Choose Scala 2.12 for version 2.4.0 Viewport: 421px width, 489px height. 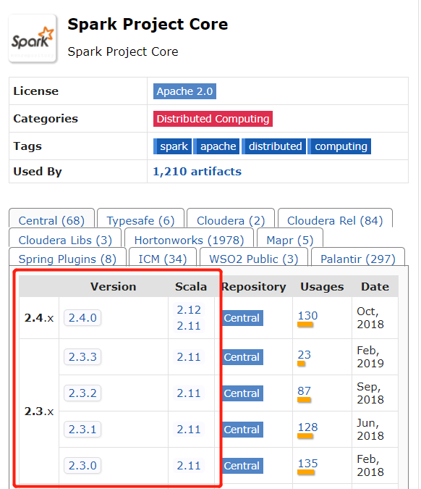(189, 309)
